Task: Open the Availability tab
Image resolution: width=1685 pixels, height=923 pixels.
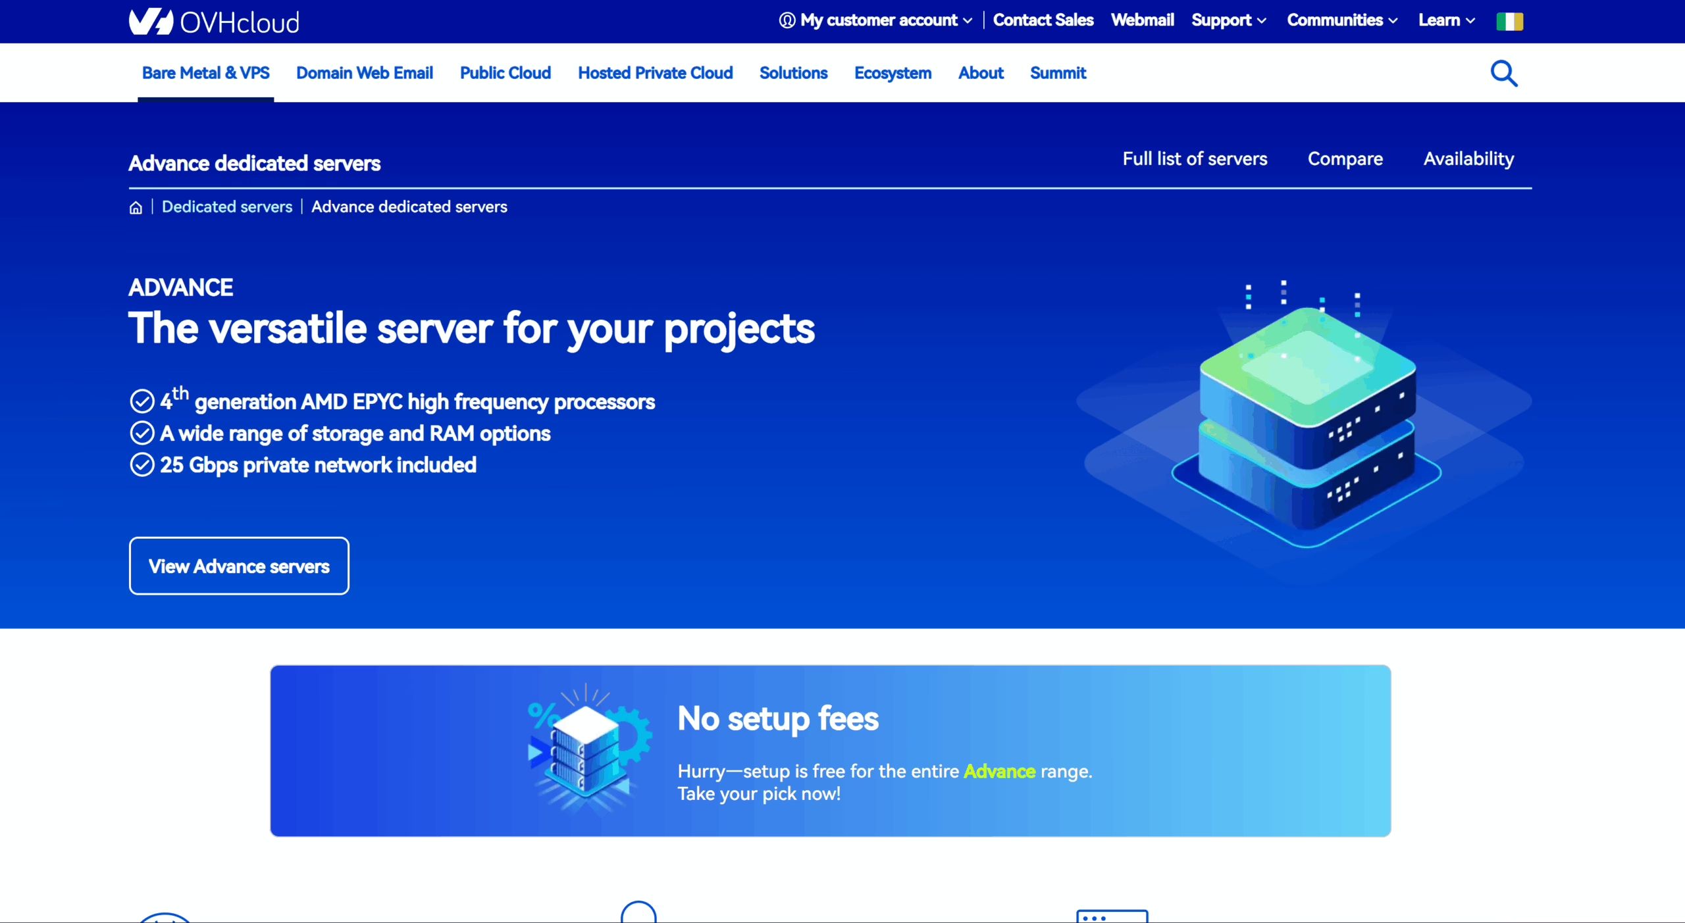Action: [x=1469, y=159]
